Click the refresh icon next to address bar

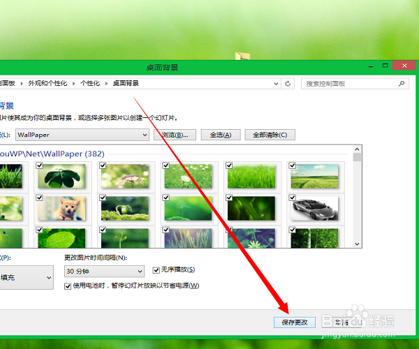[x=288, y=84]
